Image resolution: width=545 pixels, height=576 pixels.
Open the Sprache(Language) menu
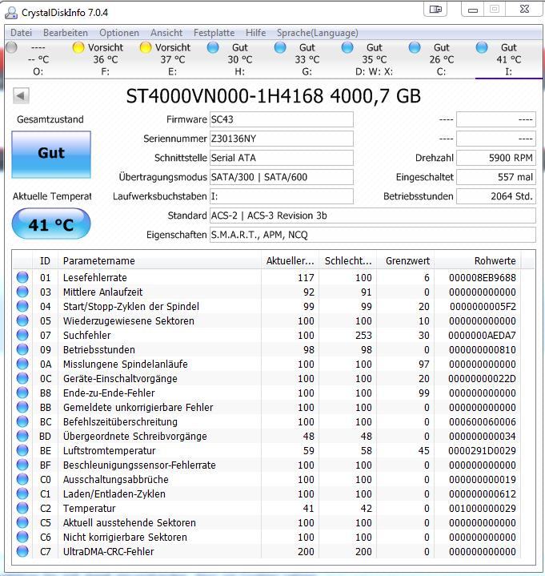pyautogui.click(x=318, y=33)
